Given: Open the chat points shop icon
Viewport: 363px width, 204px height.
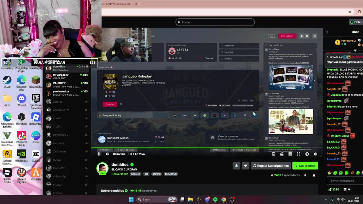Looking at the screenshot, I should click(x=345, y=189).
